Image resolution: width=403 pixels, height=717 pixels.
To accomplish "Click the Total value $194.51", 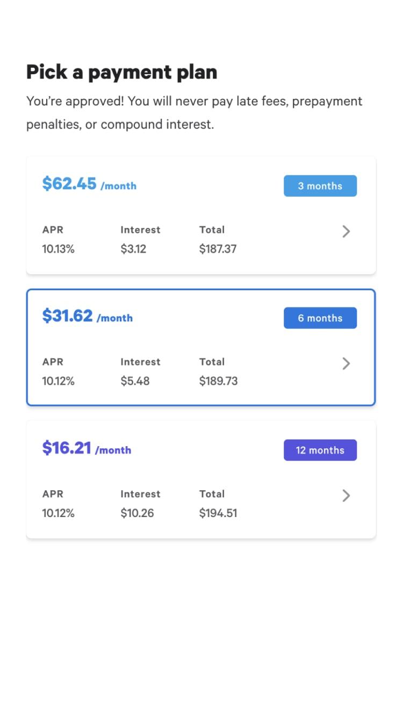I will [218, 513].
